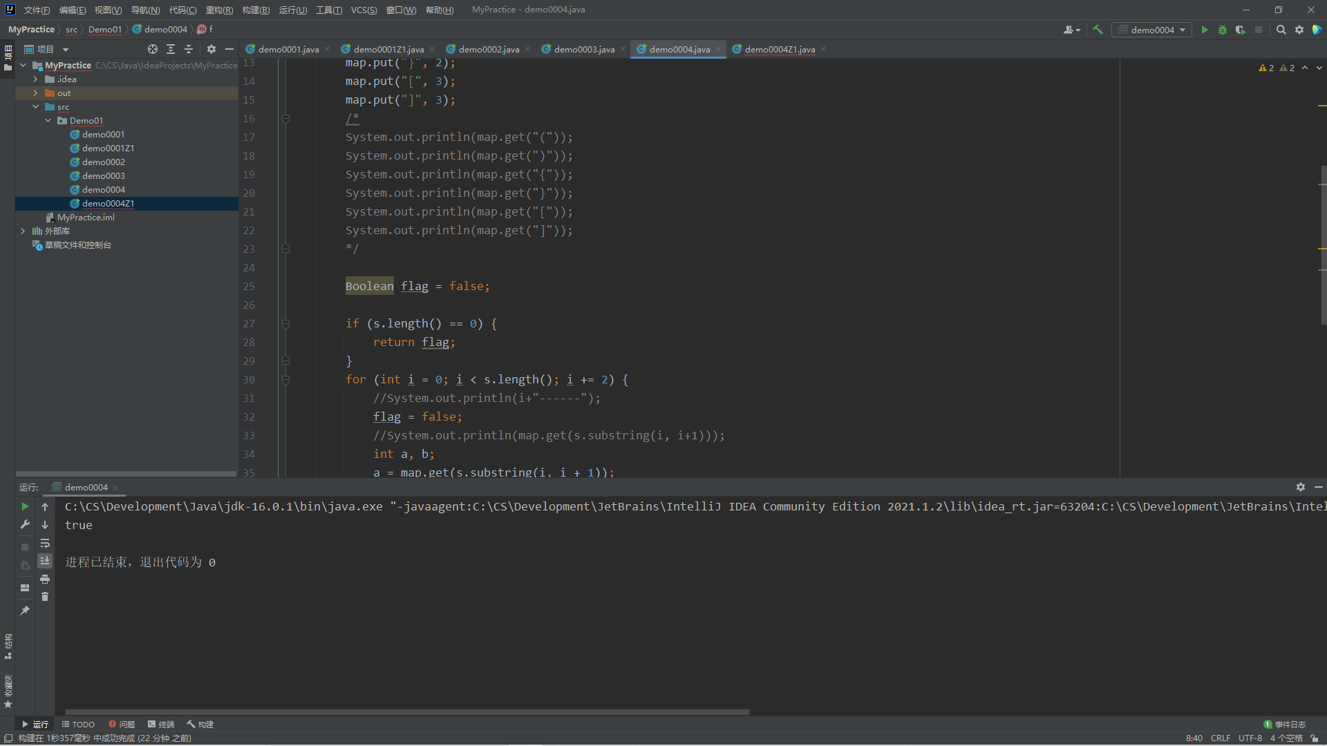This screenshot has height=746, width=1327.
Task: Close the demo0002.java tab
Action: coord(527,49)
